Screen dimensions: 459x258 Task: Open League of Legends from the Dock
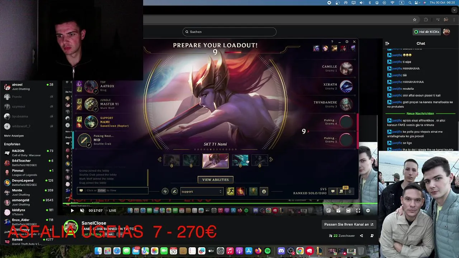[x=318, y=251]
